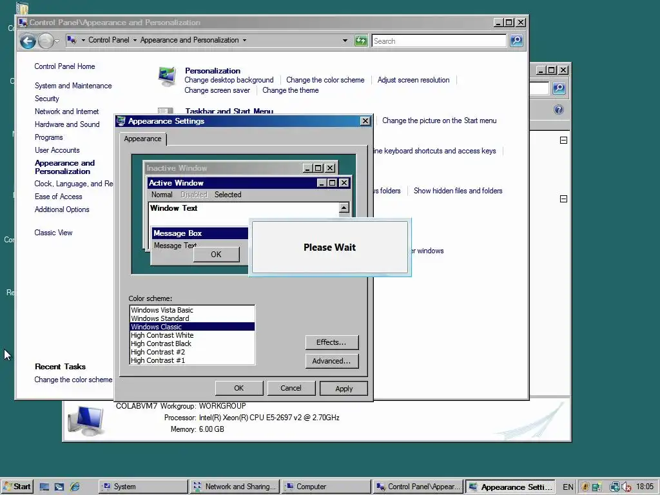Collapse the lower section in background window

coord(563,199)
